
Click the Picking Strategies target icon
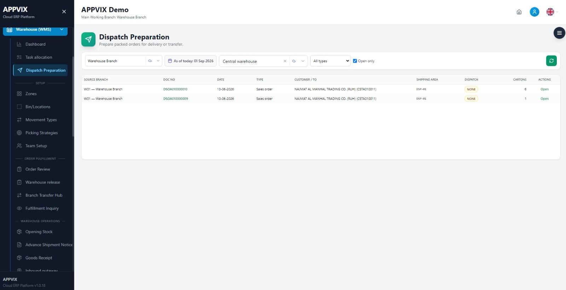click(x=19, y=133)
